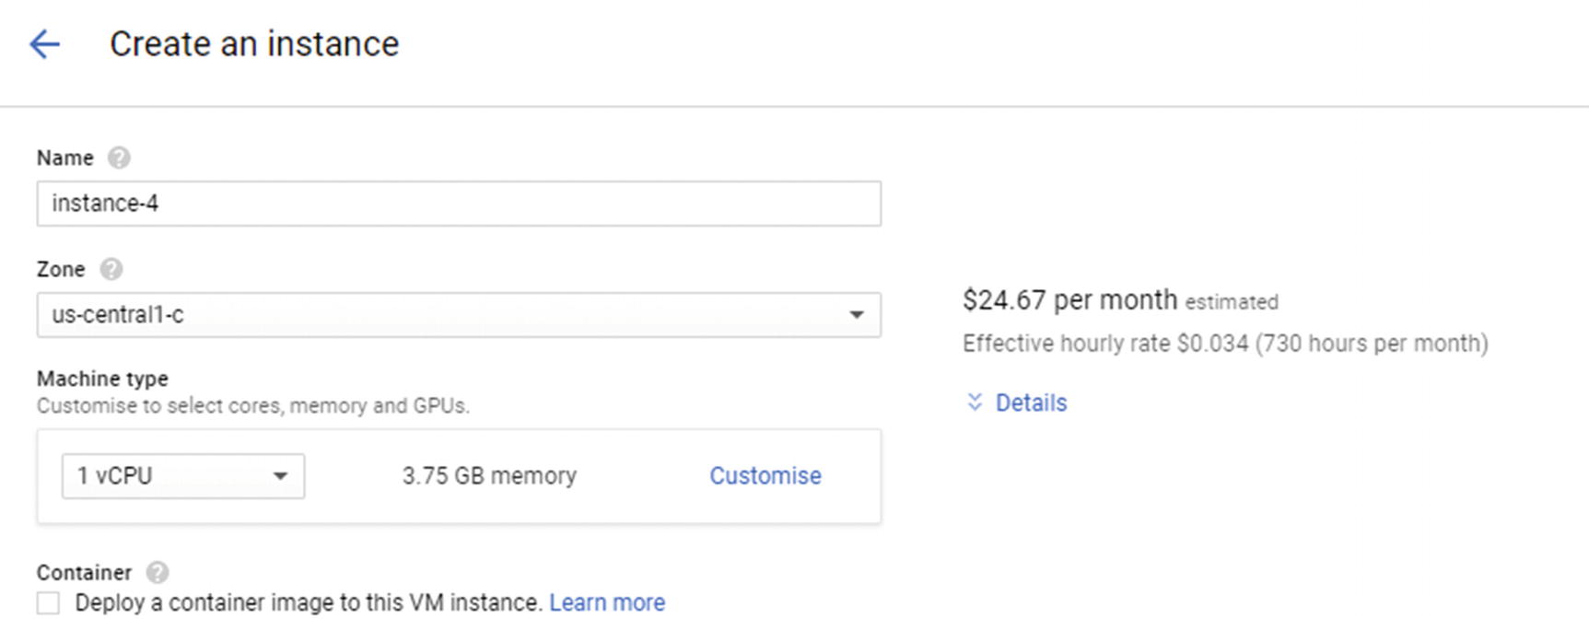The width and height of the screenshot is (1589, 630).
Task: Click the Machine type label
Action: tap(102, 379)
